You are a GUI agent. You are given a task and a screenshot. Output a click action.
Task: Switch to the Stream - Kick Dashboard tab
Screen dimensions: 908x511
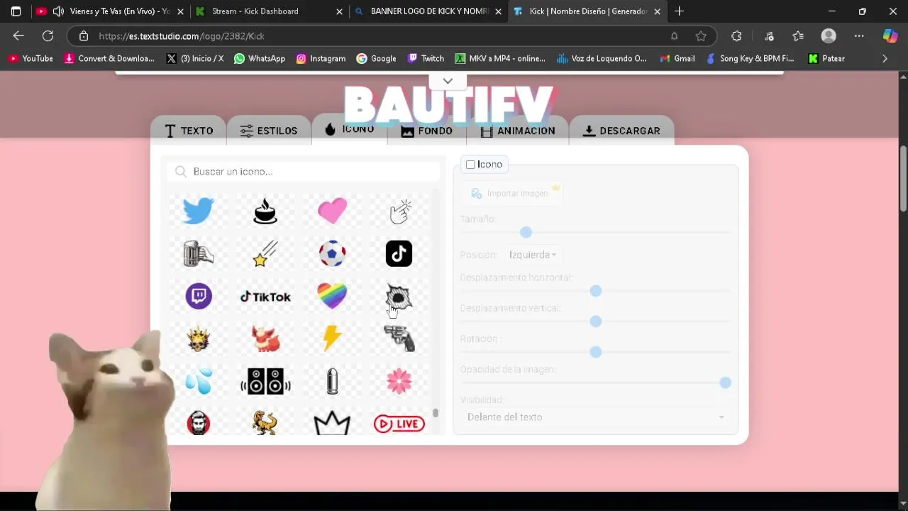(269, 11)
